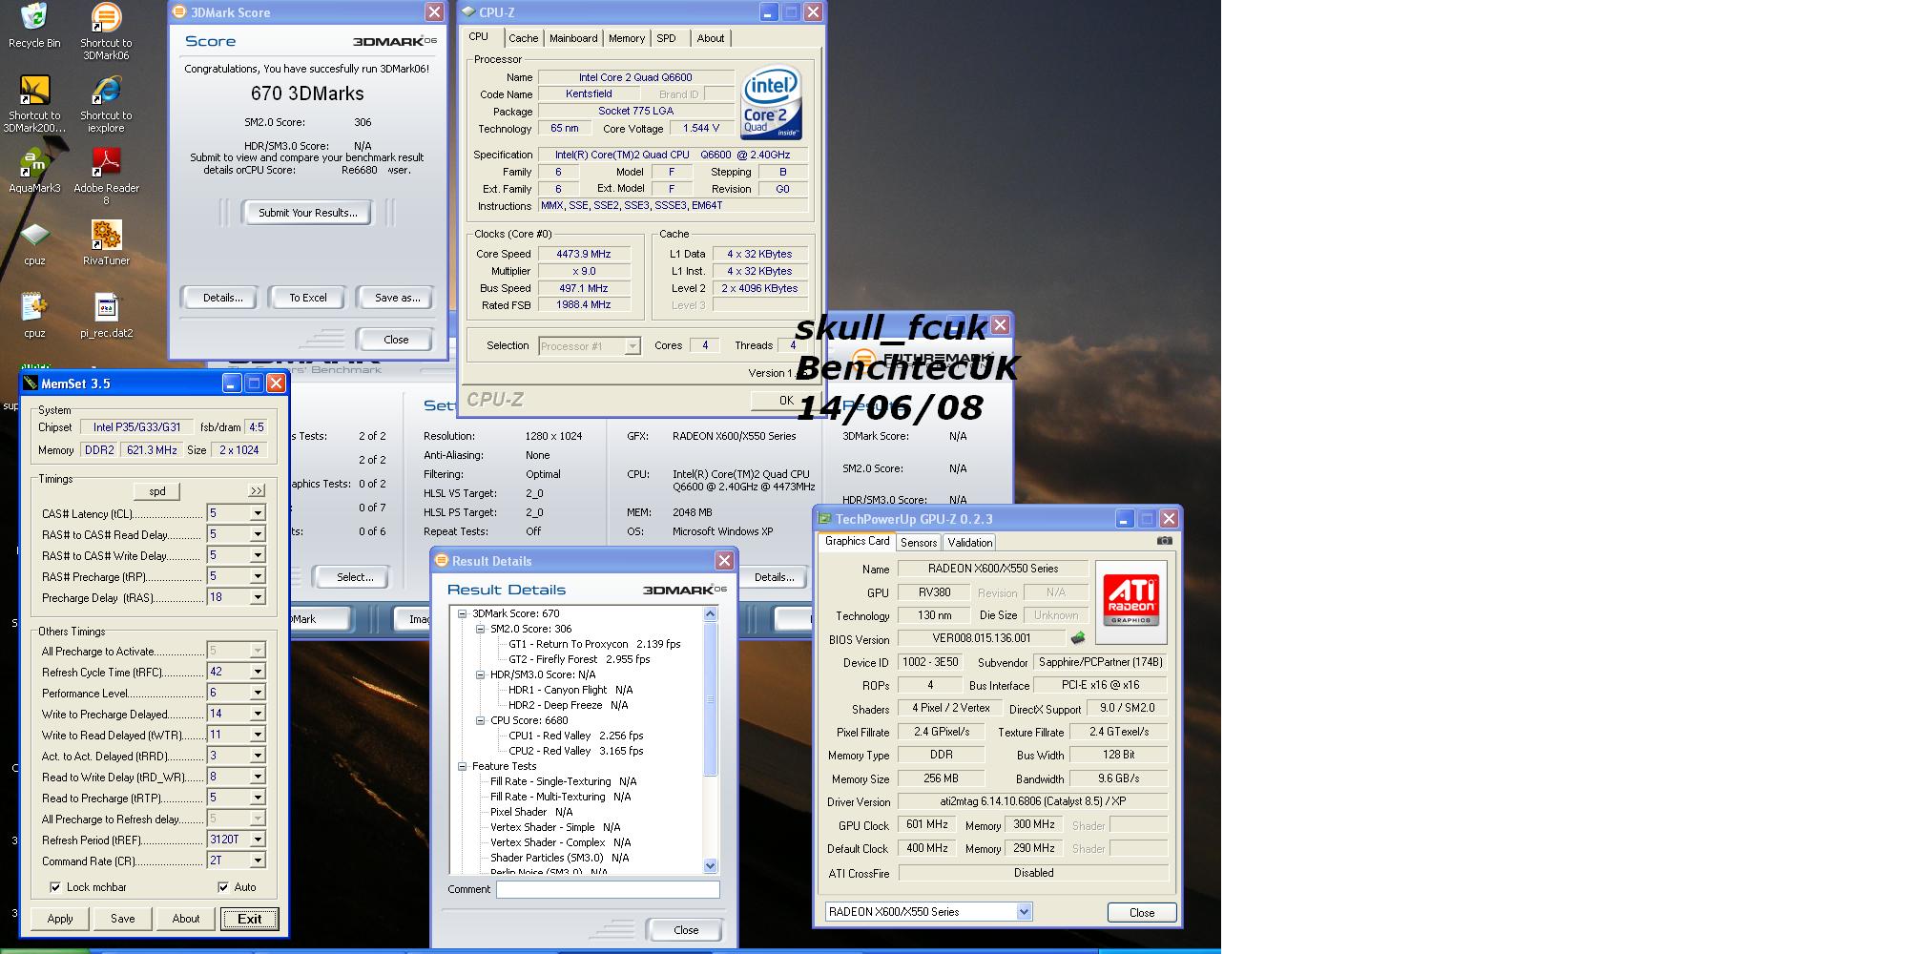Switch to the Validation tab in GPU-Z
Screen dimensions: 1908x954
tap(970, 543)
